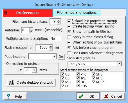Uncheck the UB section type
This screenshot has width=128, height=103.
62,74
